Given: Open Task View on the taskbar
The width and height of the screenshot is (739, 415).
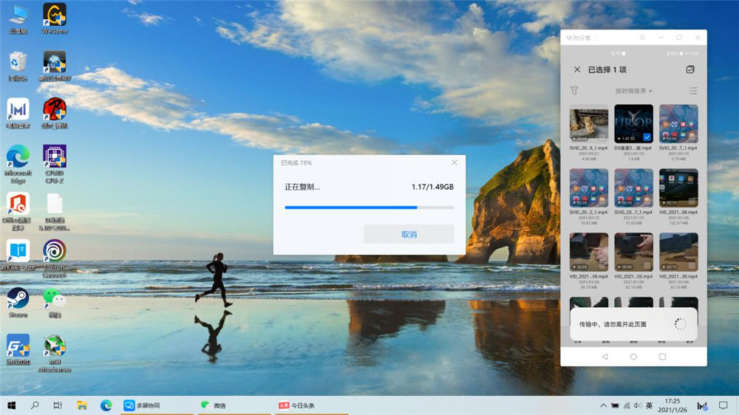Looking at the screenshot, I should coord(58,405).
